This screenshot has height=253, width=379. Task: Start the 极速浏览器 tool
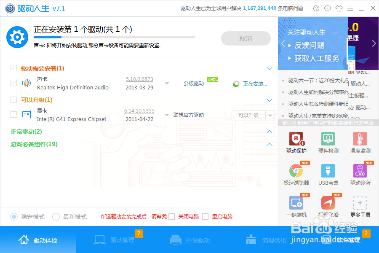pyautogui.click(x=296, y=173)
